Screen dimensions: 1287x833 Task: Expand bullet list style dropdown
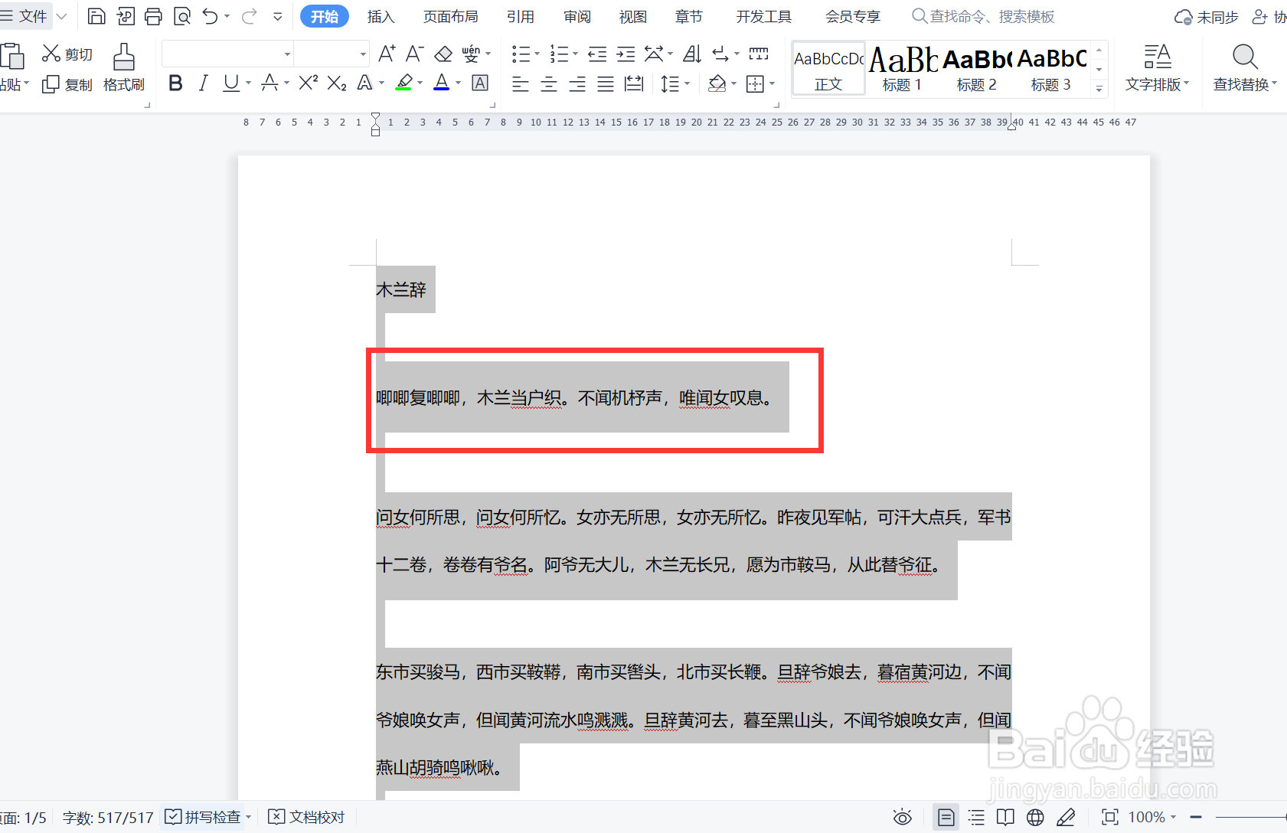pyautogui.click(x=537, y=54)
